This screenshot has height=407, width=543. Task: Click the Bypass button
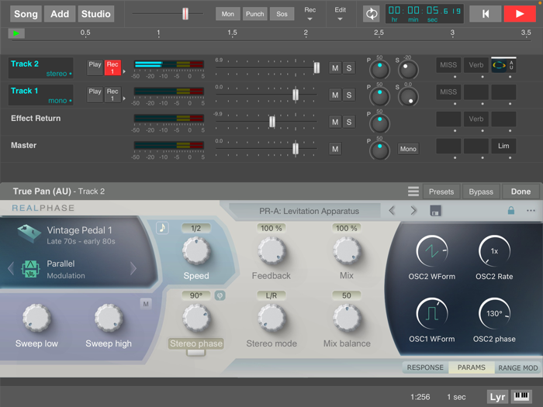481,191
